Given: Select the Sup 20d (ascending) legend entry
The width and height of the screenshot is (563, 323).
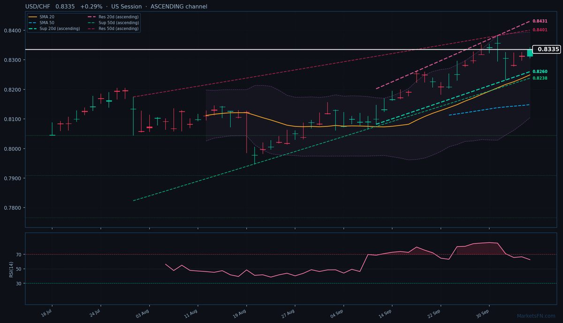Looking at the screenshot, I should click(54, 29).
